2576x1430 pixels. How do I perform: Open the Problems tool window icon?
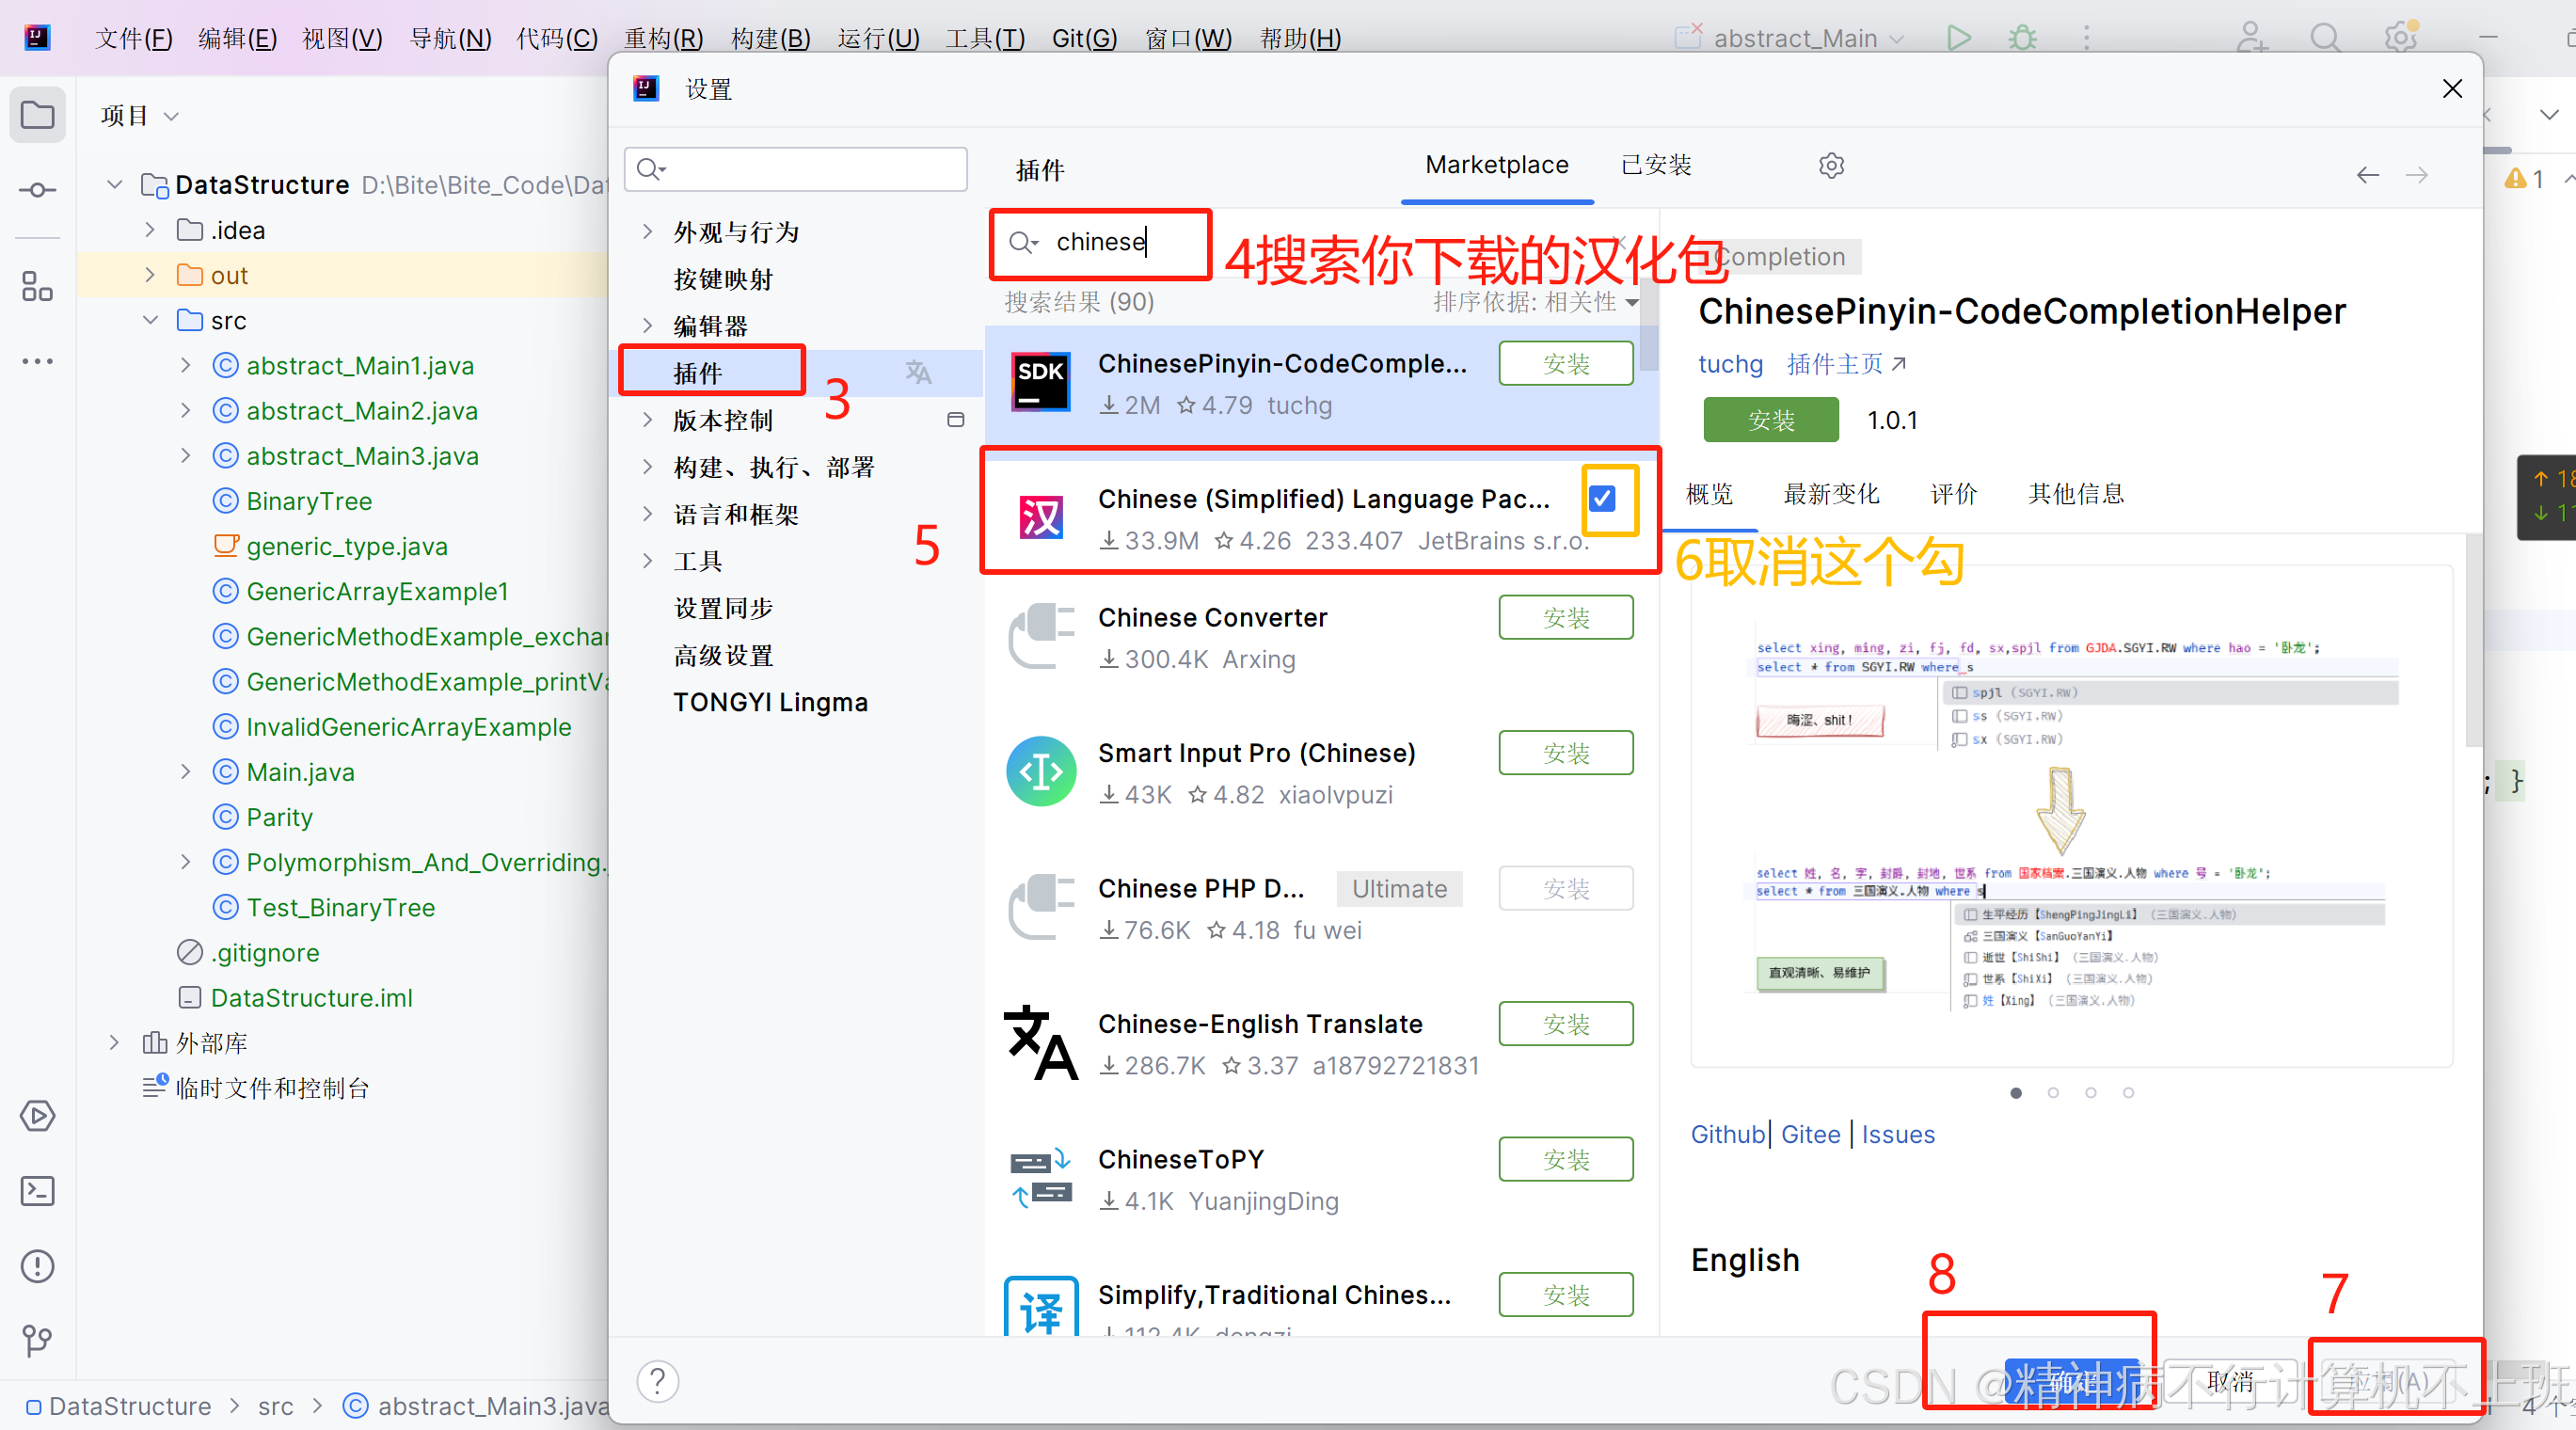click(x=37, y=1266)
